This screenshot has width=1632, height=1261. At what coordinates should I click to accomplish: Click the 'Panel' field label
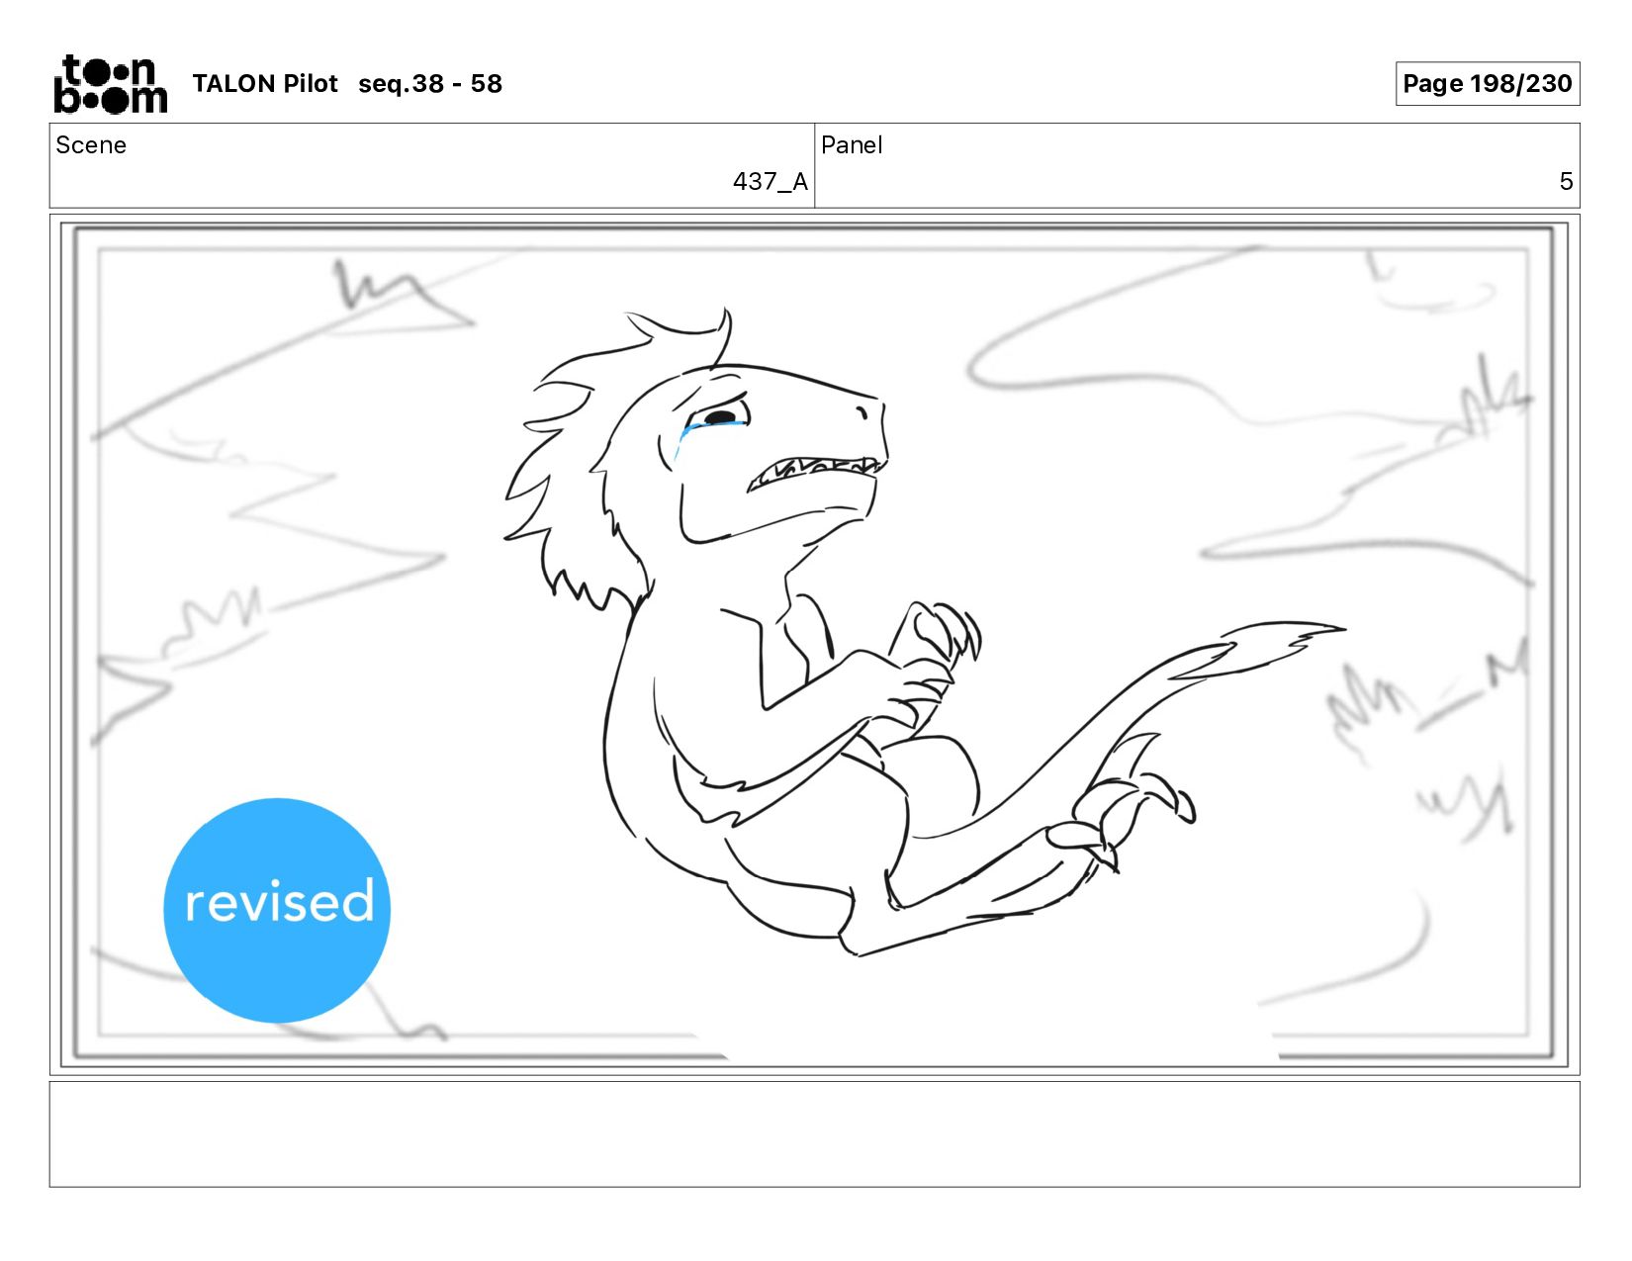(x=852, y=145)
